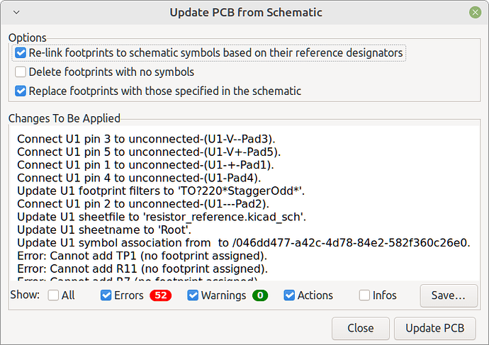Uncheck the Actions filter checkbox
This screenshot has height=345, width=489.
(x=290, y=295)
